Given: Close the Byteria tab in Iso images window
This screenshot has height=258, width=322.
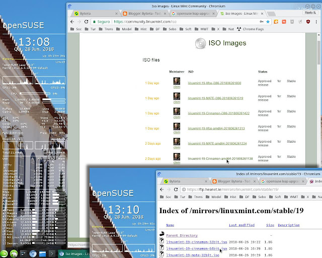Looking at the screenshot, I should click(116, 14).
